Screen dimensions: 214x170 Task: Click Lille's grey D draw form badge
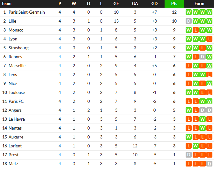188,21
